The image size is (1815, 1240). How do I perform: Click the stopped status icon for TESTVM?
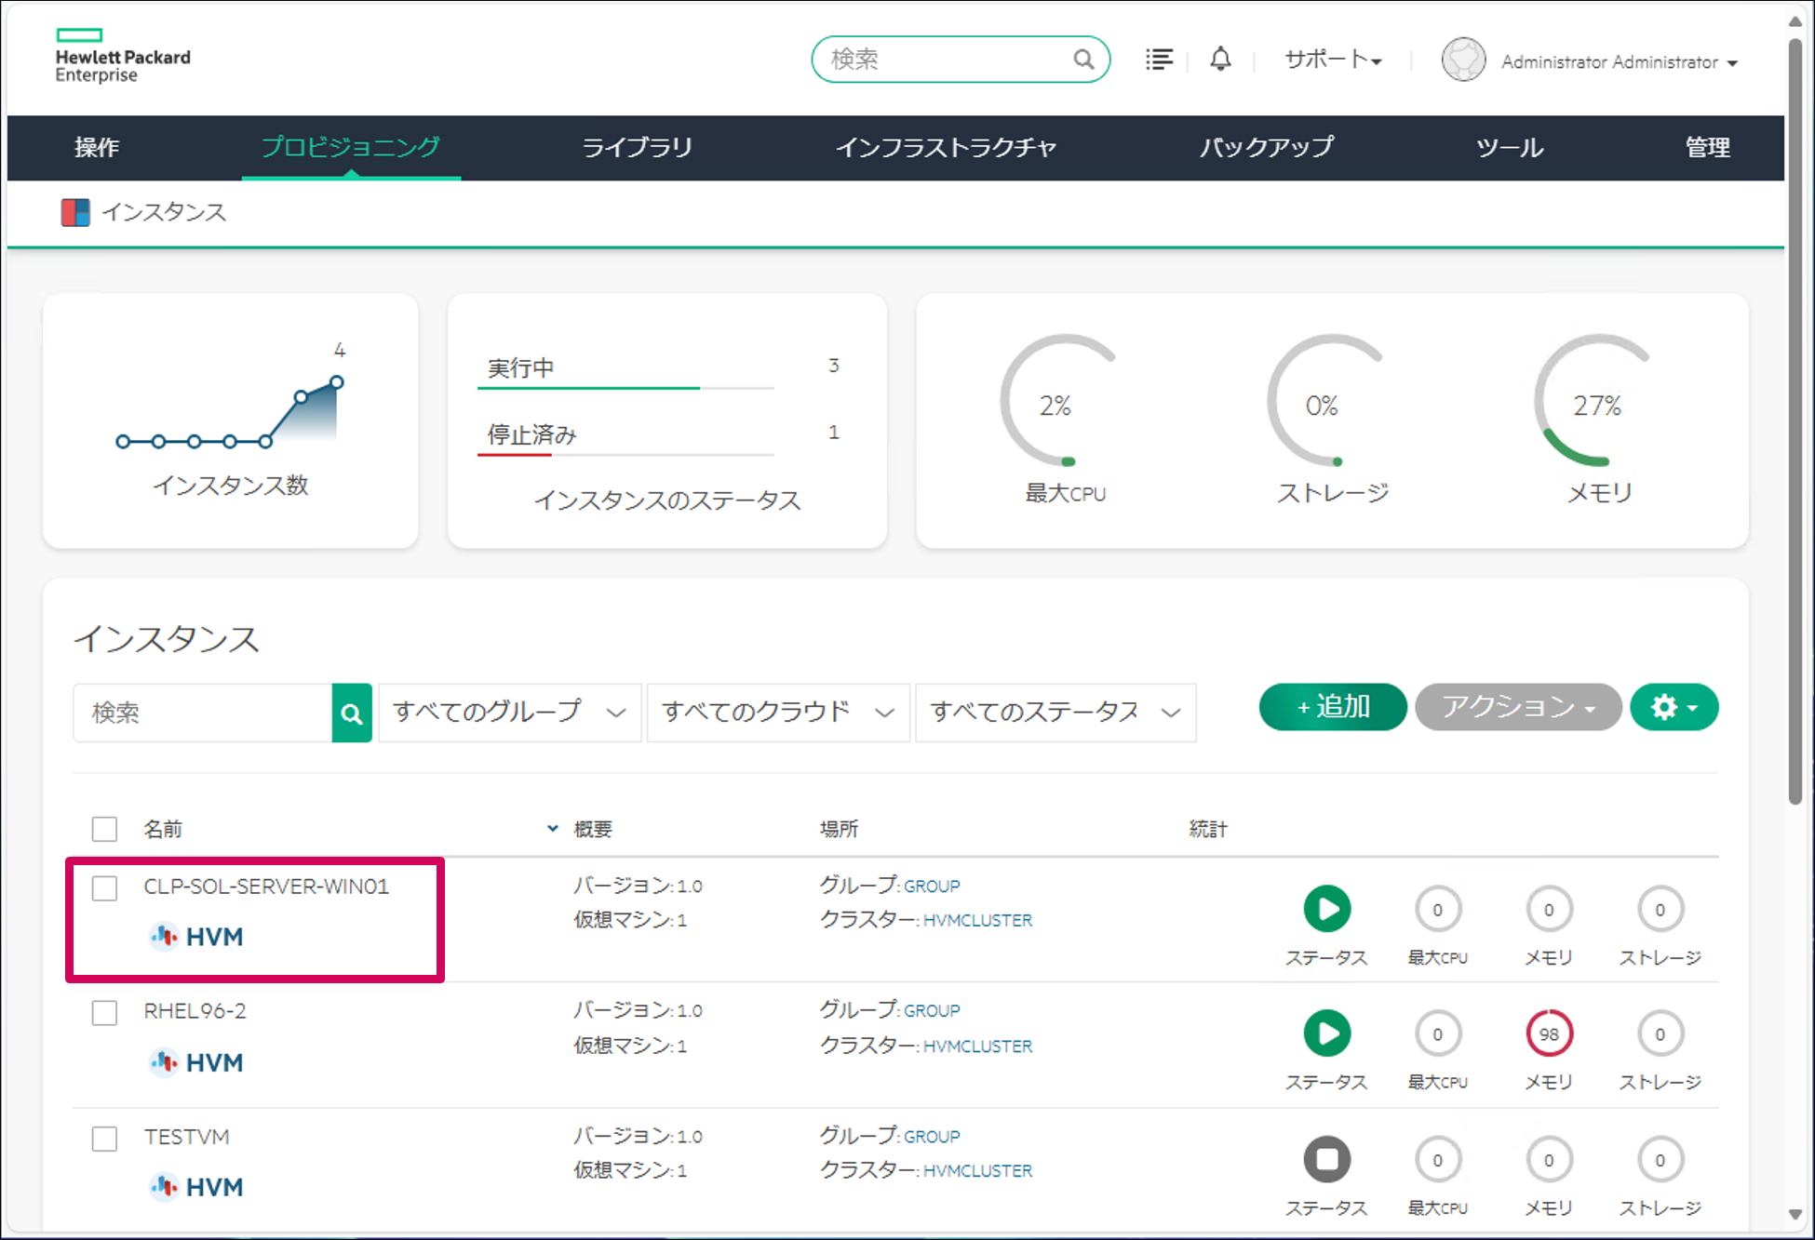coord(1326,1159)
